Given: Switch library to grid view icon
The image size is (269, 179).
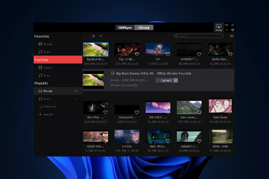Looking at the screenshot, I should tap(231, 36).
